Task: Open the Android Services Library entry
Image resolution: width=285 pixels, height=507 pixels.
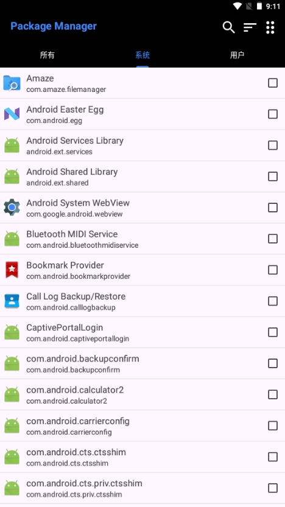Action: click(142, 145)
